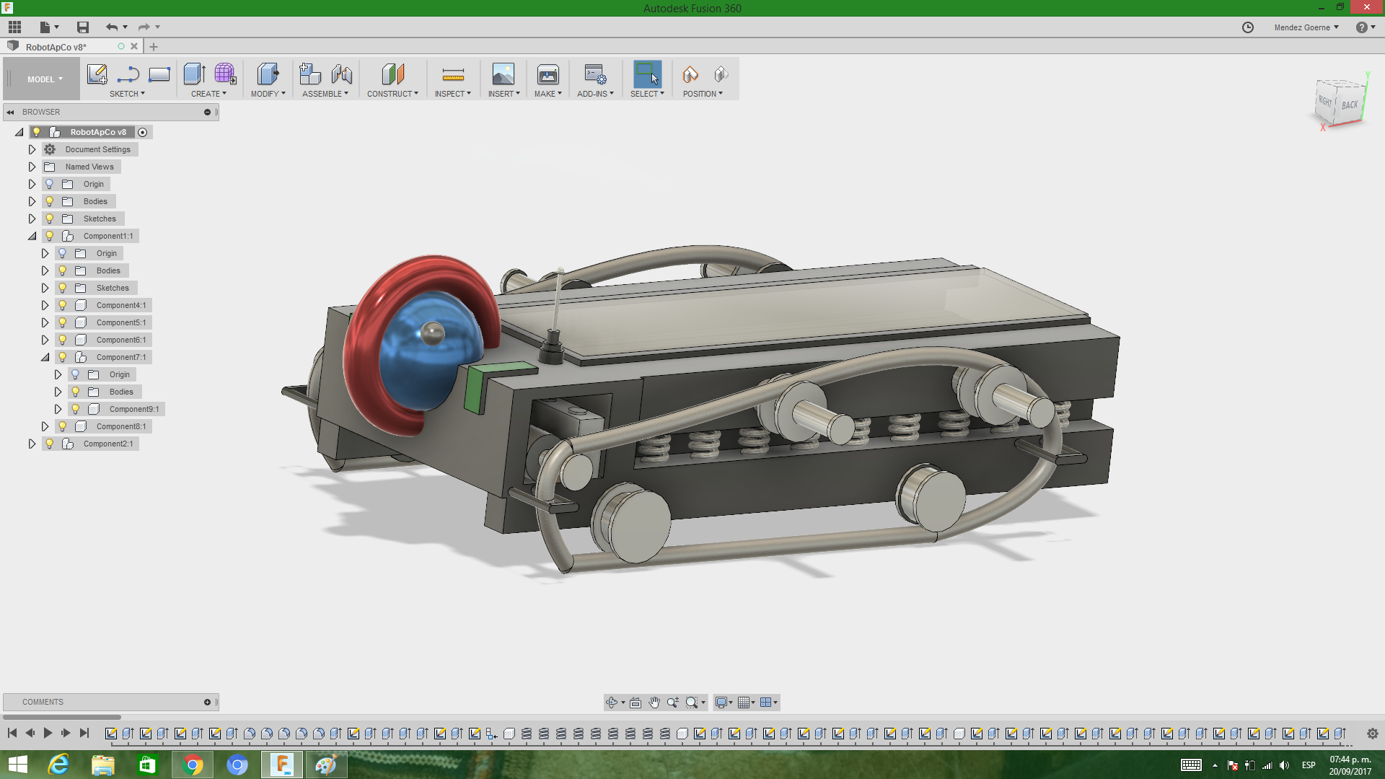
Task: Open the MODIFY menu
Action: tap(268, 94)
